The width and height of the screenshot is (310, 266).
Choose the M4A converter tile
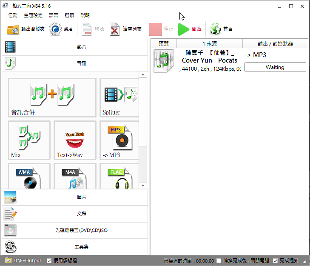[75, 176]
